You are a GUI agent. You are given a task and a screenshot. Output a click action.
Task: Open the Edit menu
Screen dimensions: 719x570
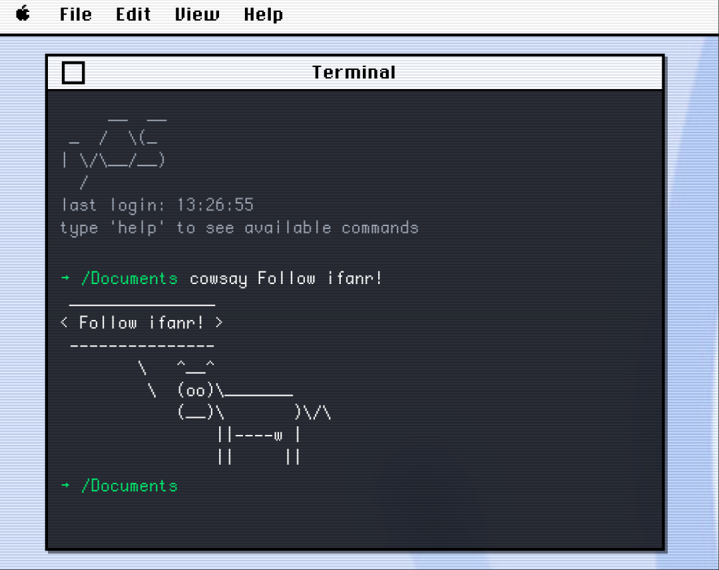click(133, 15)
